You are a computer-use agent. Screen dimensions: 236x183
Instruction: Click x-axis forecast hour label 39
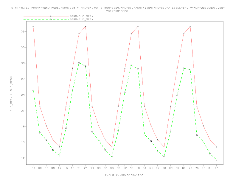[x=118, y=168]
